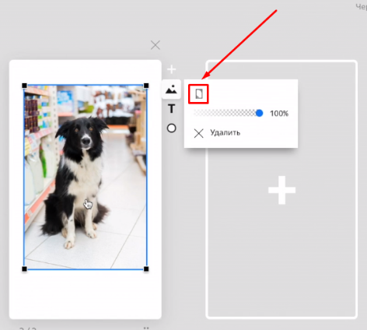Image resolution: width=367 pixels, height=330 pixels.
Task: Select the image tool with mountain icon
Action: click(x=171, y=90)
